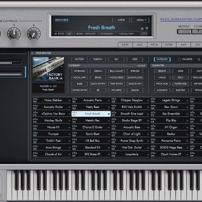Star the Metalic Rez program
Viewport: 202px width, 202px height.
tap(109, 121)
